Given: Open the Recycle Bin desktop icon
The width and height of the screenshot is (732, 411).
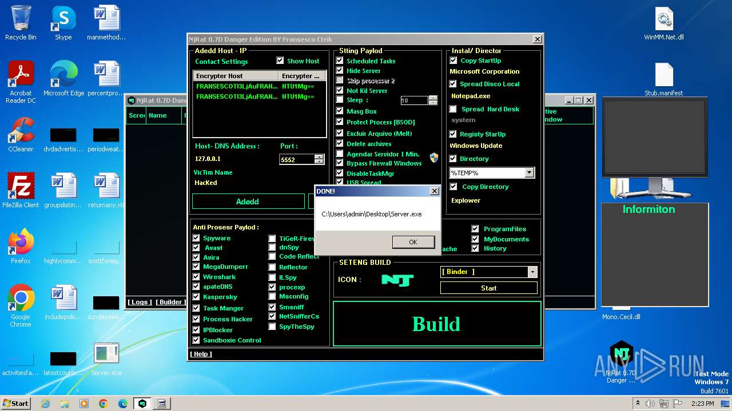Looking at the screenshot, I should [21, 23].
